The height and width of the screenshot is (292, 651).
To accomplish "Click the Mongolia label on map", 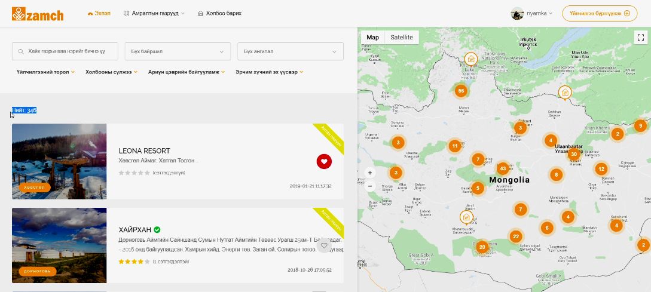I will click(509, 180).
